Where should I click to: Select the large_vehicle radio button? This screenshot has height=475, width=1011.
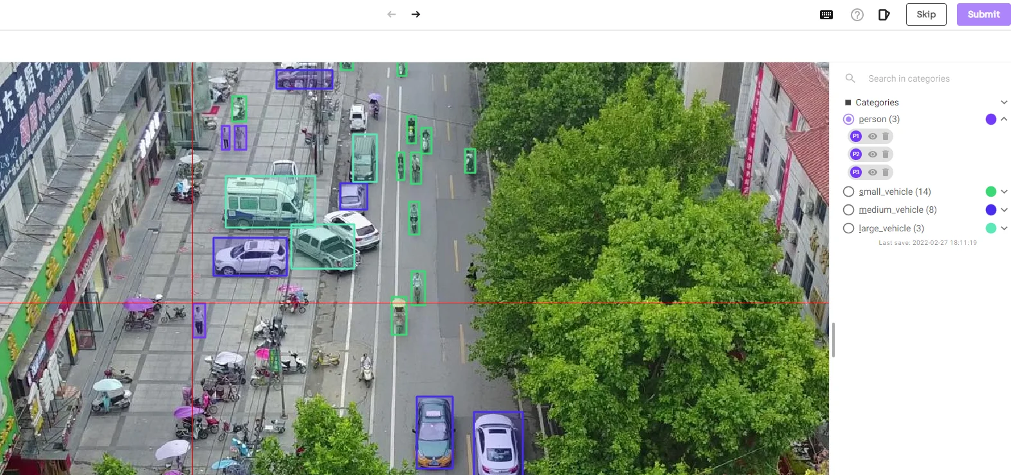(849, 228)
